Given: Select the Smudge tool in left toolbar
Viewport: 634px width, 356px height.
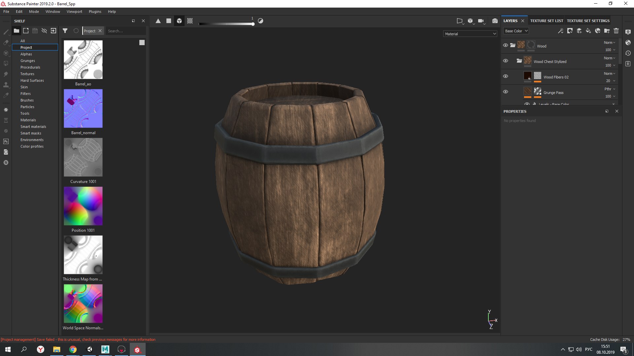Looking at the screenshot, I should (x=6, y=74).
